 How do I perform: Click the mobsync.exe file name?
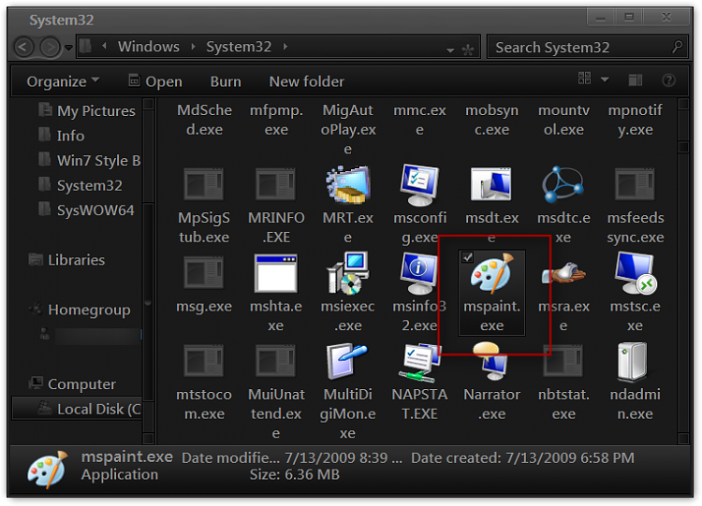(x=491, y=120)
